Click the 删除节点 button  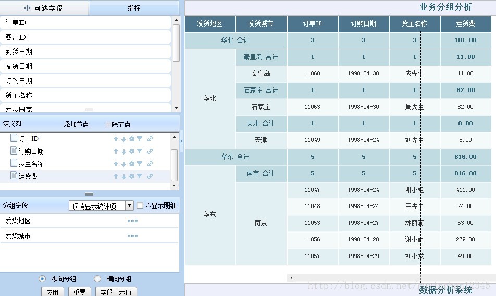pyautogui.click(x=118, y=124)
